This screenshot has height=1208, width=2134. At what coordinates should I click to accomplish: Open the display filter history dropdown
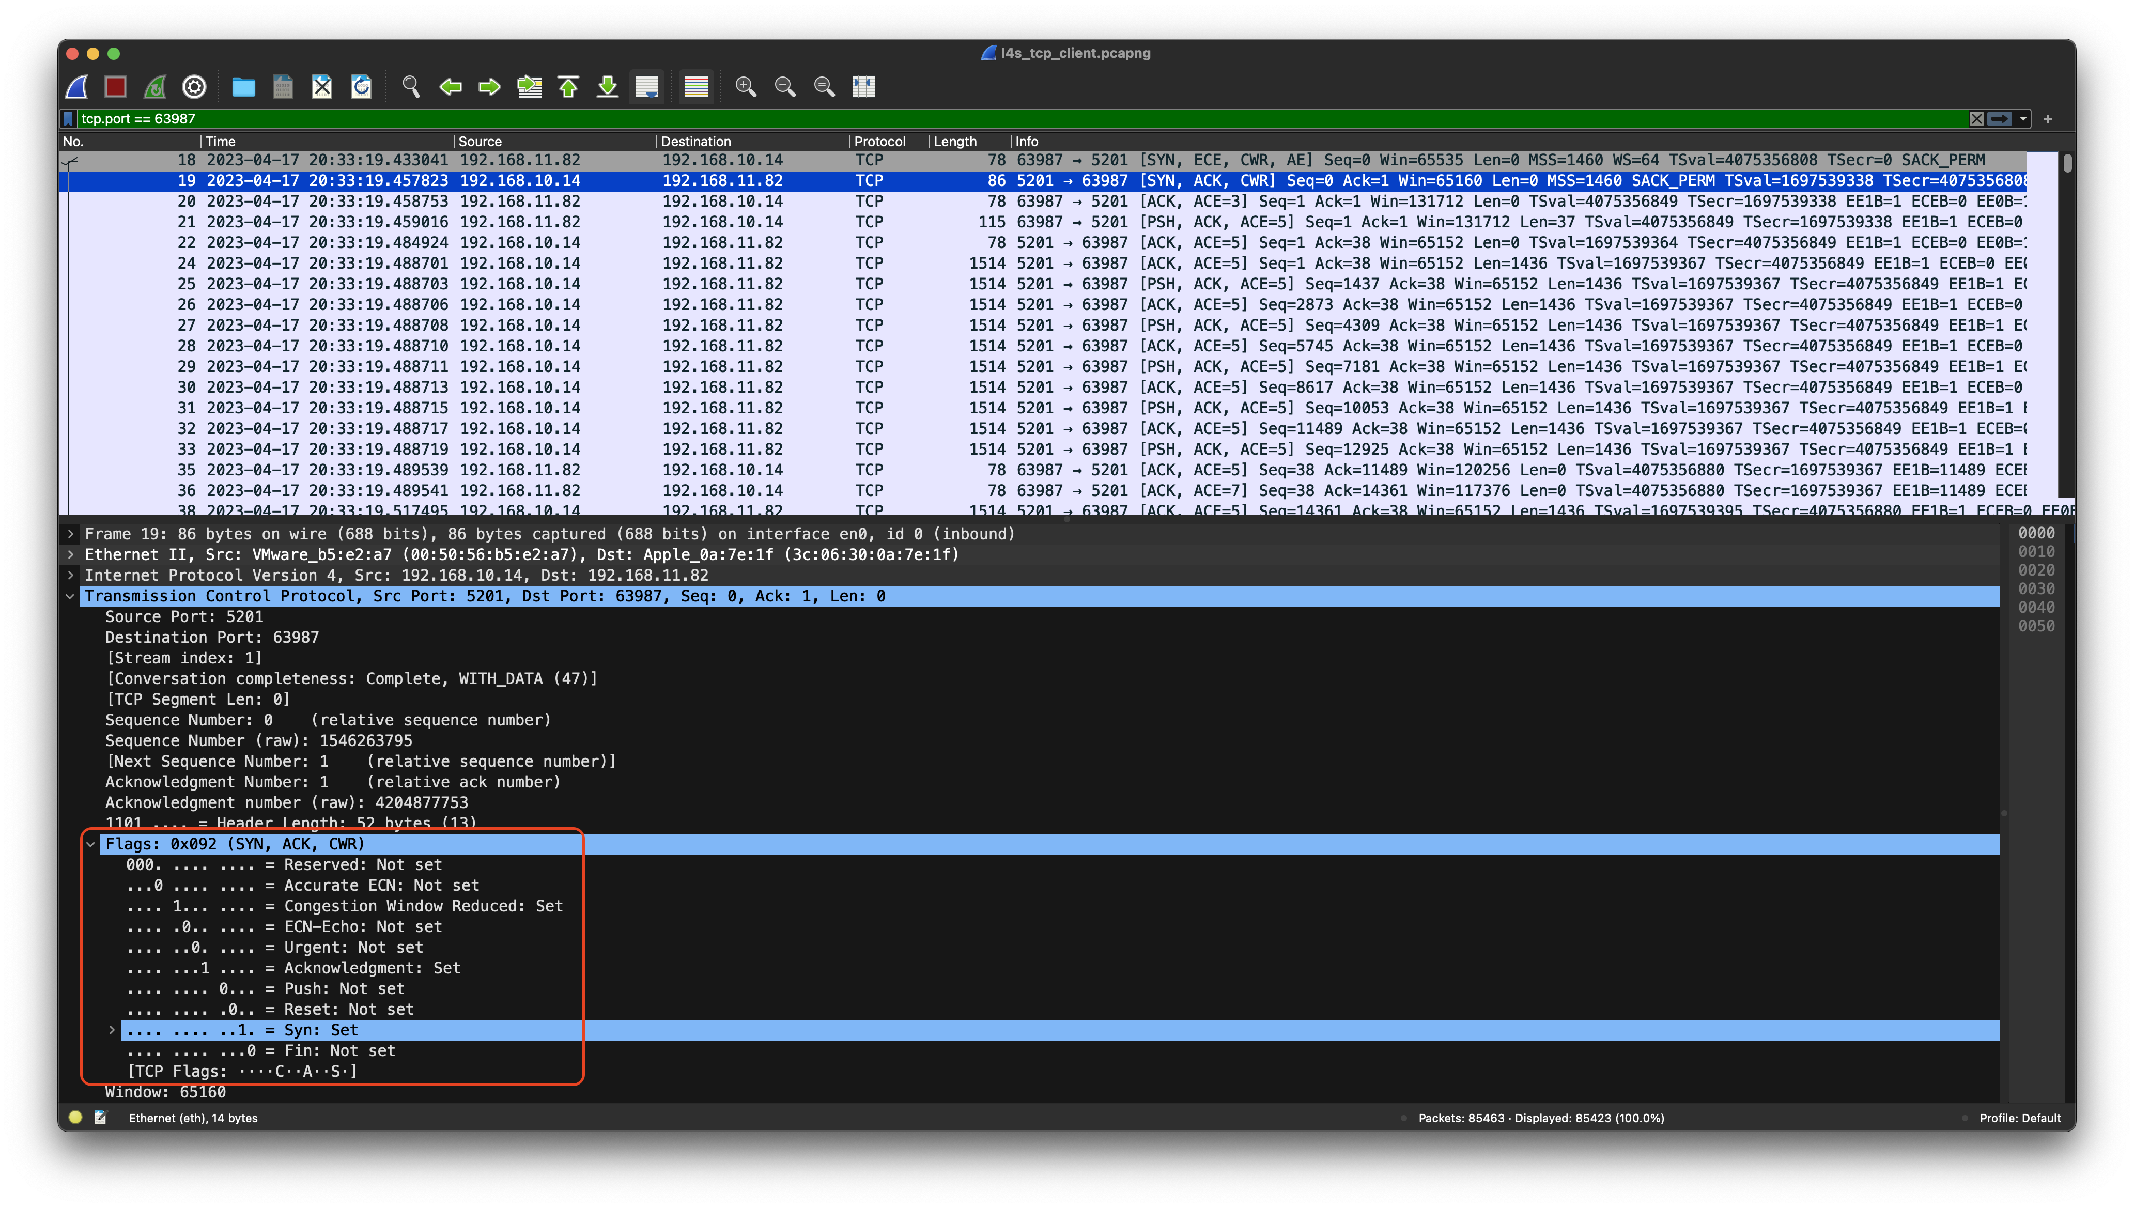point(2023,118)
